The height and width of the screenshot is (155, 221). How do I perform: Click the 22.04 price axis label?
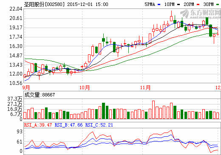[x=16, y=9]
